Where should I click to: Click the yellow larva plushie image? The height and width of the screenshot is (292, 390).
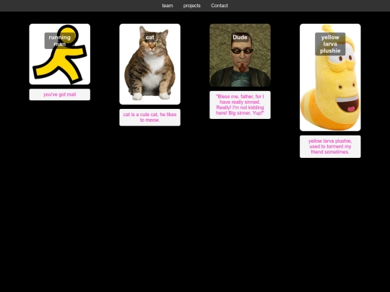[330, 77]
